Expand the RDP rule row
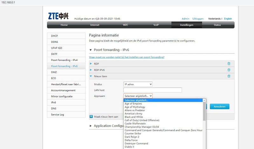This screenshot has width=254, height=149. [x=91, y=64]
